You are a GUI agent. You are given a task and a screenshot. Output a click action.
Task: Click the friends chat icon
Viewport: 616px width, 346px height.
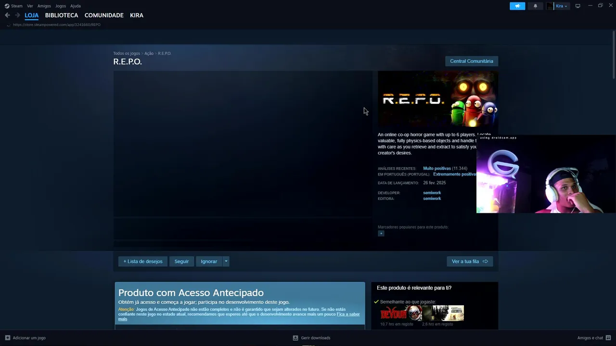click(x=608, y=338)
